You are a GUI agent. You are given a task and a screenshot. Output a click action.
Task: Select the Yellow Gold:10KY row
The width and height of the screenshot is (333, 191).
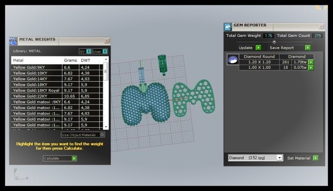[57, 73]
